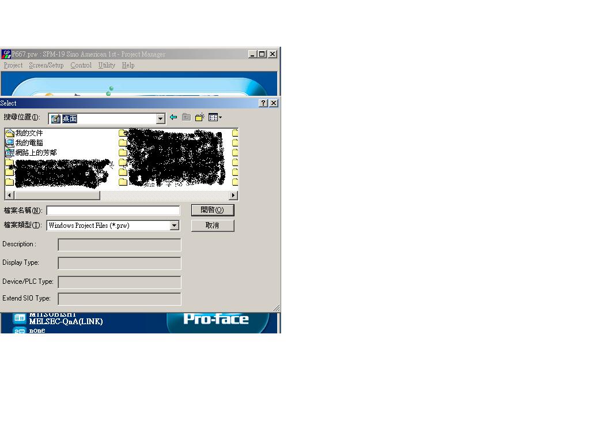Create a new folder using the toolbar icon
Image resolution: width=590 pixels, height=443 pixels.
pyautogui.click(x=199, y=118)
